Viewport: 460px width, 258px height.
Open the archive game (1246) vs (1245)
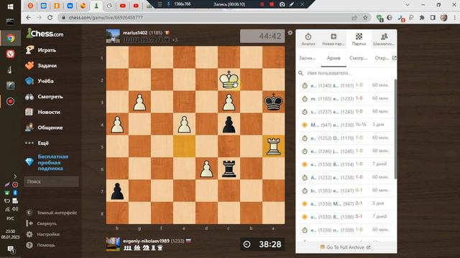click(x=345, y=151)
